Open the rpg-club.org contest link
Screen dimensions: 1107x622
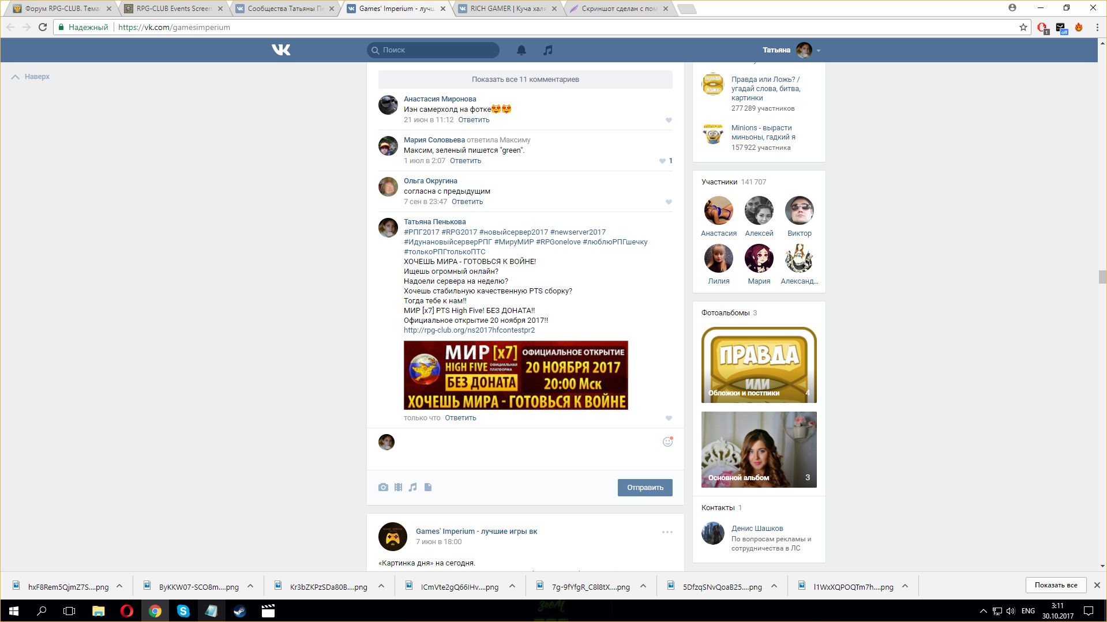tap(469, 330)
